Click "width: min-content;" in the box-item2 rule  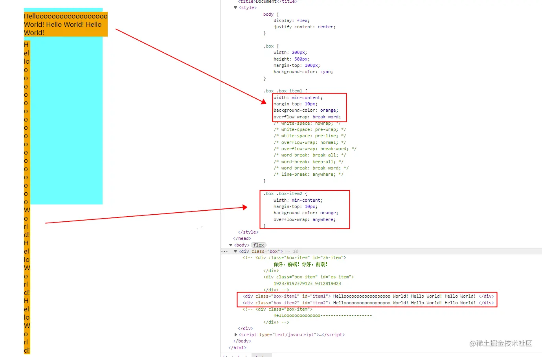tap(298, 200)
